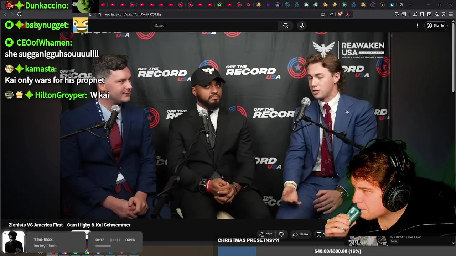Start voice search with the microphone icon
This screenshot has height=256, width=456.
tap(302, 26)
